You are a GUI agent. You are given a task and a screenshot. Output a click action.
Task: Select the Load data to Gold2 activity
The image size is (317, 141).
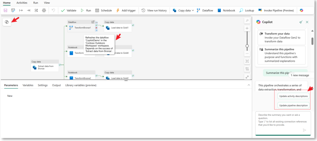118,75
